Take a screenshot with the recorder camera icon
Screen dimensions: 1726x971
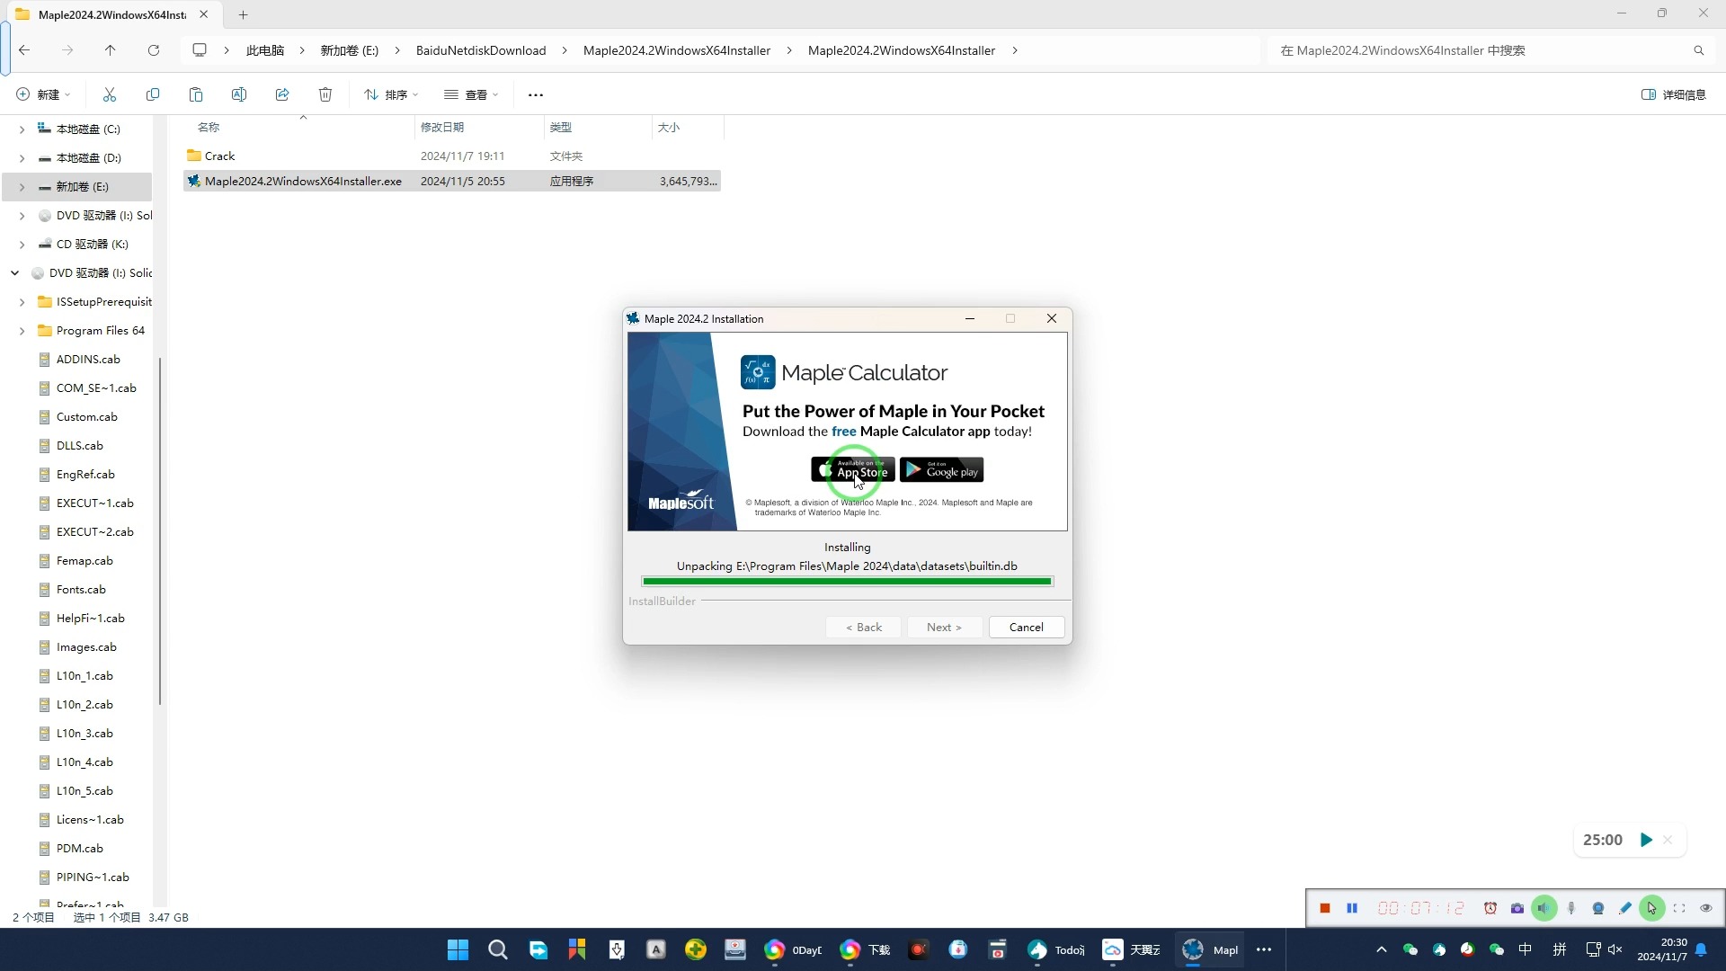coord(1517,908)
